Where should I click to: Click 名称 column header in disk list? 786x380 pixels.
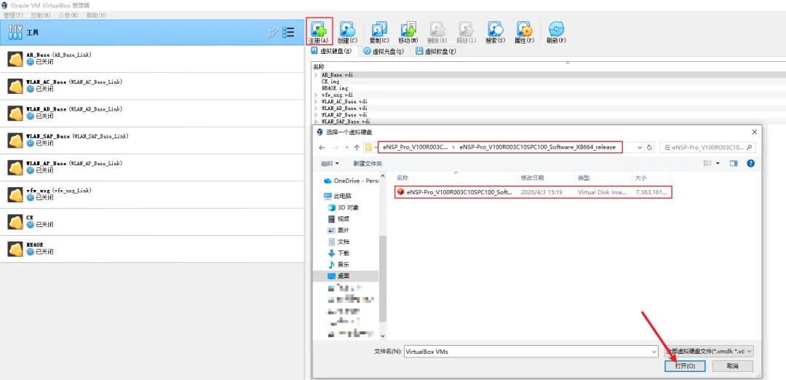(319, 67)
